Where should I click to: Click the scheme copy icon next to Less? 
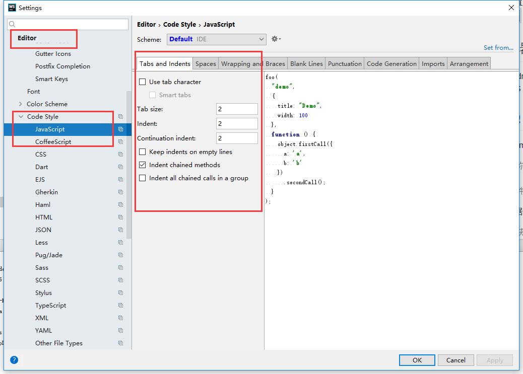pos(121,243)
